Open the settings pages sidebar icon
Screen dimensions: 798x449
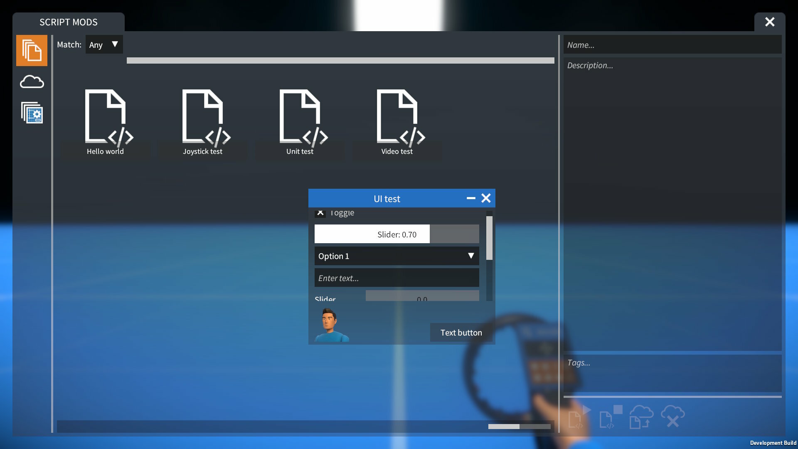[x=32, y=113]
